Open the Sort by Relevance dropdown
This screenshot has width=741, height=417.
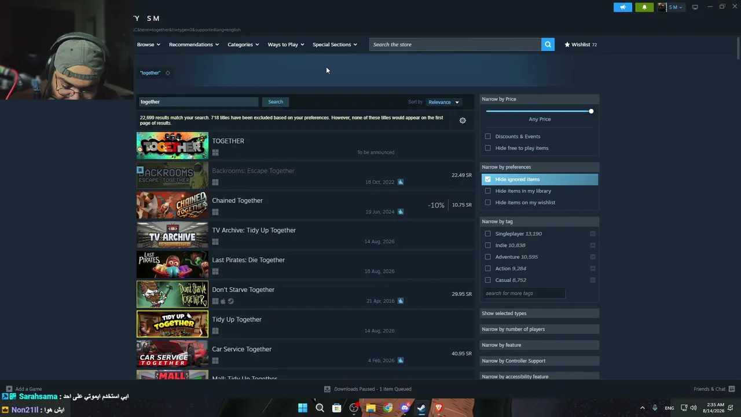point(444,103)
